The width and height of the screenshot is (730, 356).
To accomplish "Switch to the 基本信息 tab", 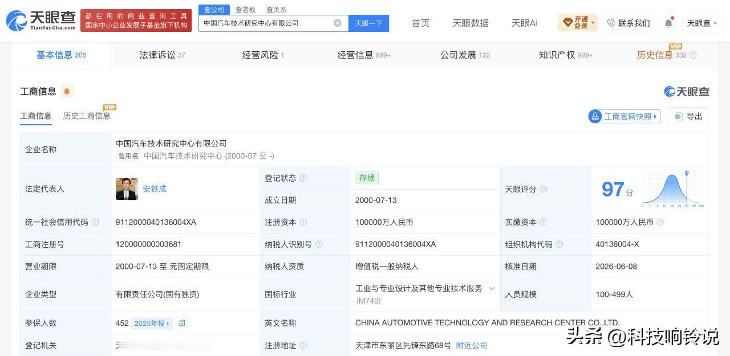I will [x=61, y=55].
